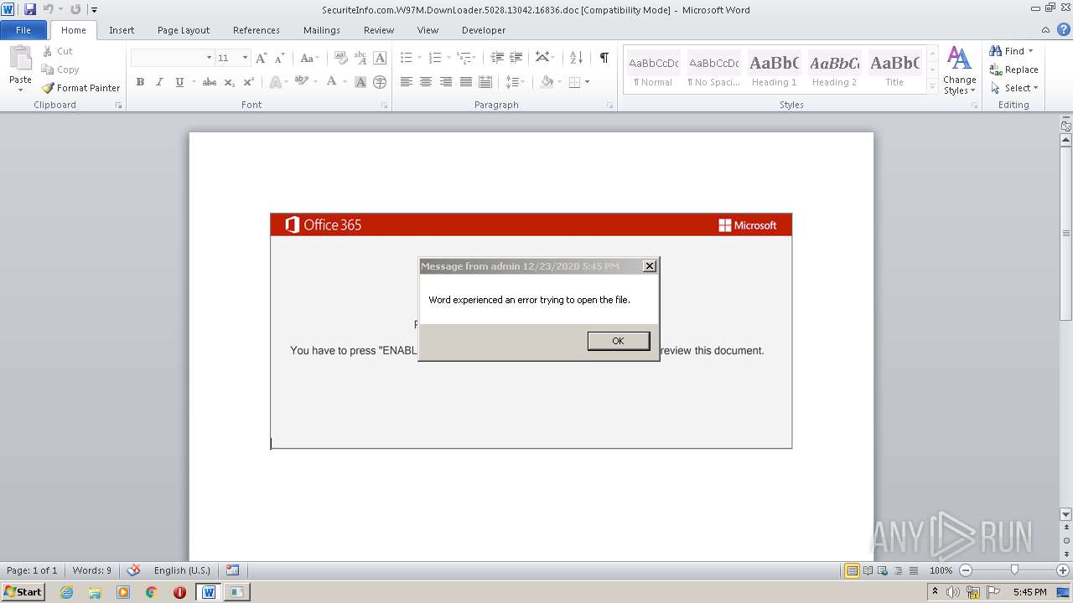Screen dimensions: 1073x603
Task: Click the Replace button
Action: [1013, 70]
